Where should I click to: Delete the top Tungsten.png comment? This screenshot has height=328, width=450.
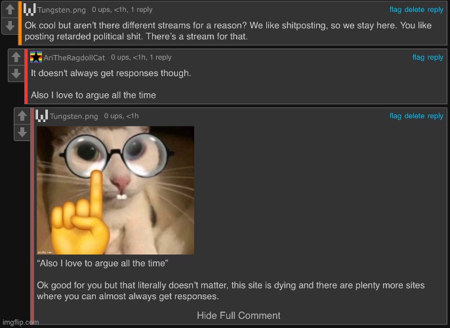[x=414, y=9]
